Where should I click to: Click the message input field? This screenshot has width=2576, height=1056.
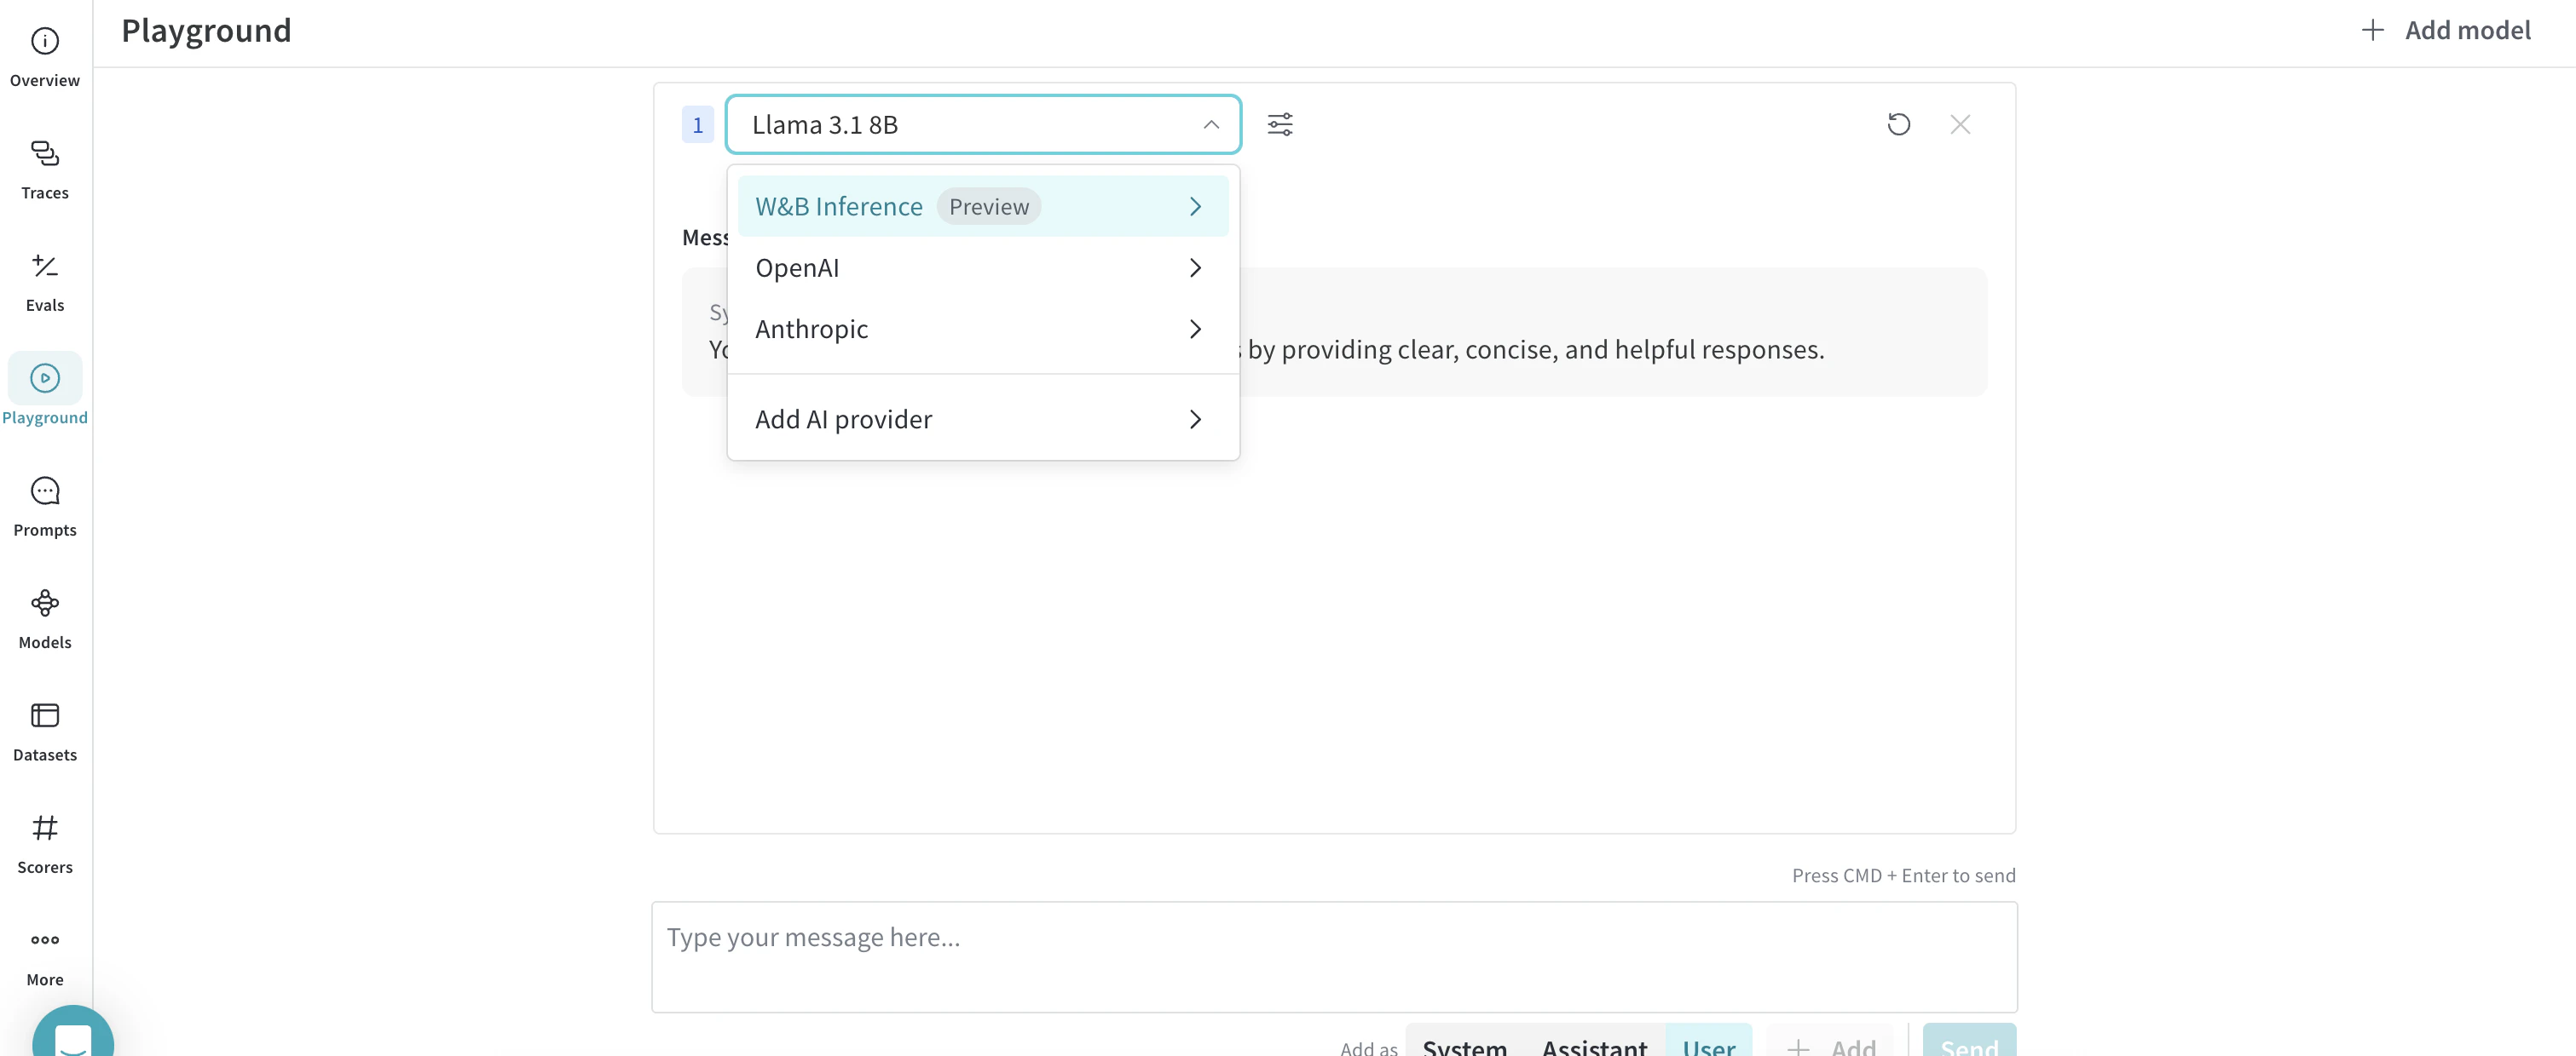[1333, 956]
